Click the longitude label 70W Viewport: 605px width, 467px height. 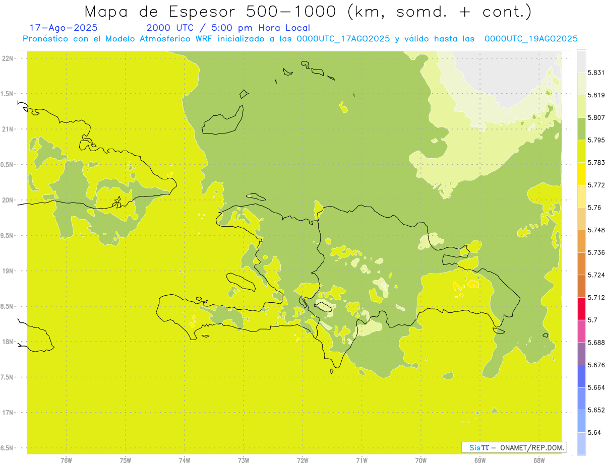(421, 460)
